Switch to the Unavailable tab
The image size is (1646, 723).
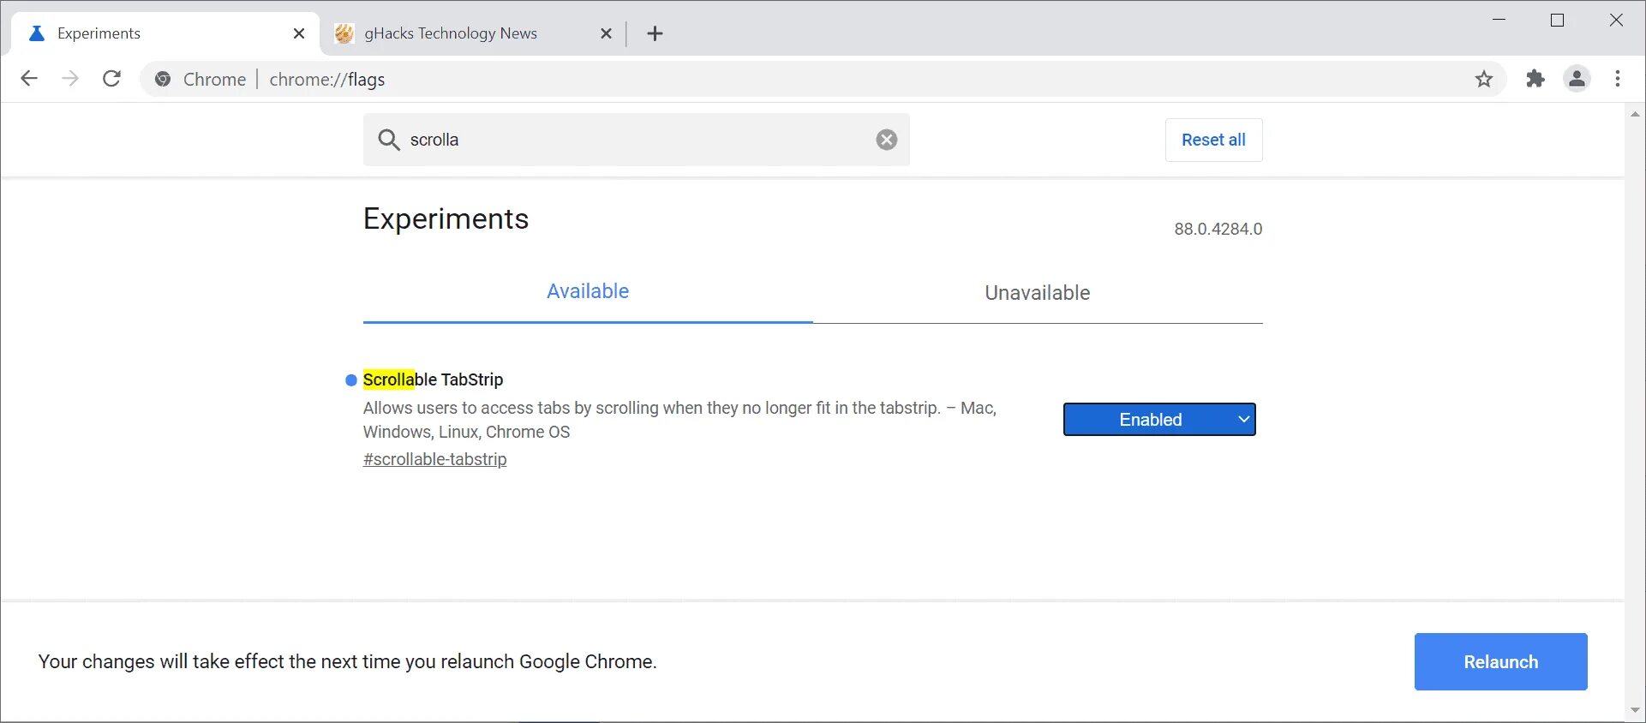1037,293
